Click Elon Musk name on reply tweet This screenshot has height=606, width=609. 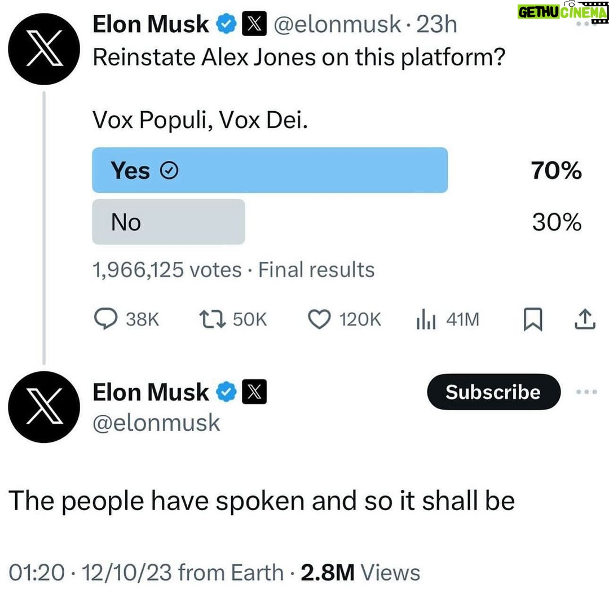pyautogui.click(x=151, y=392)
